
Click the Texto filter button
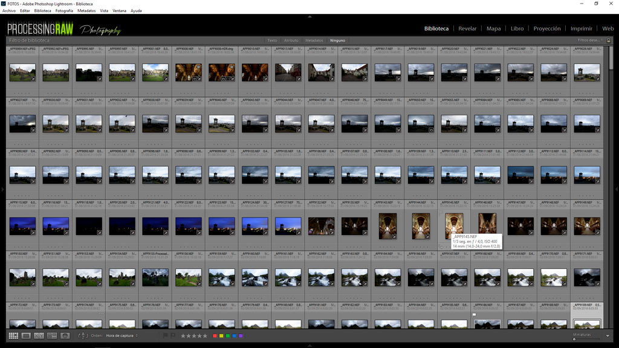[x=272, y=40]
